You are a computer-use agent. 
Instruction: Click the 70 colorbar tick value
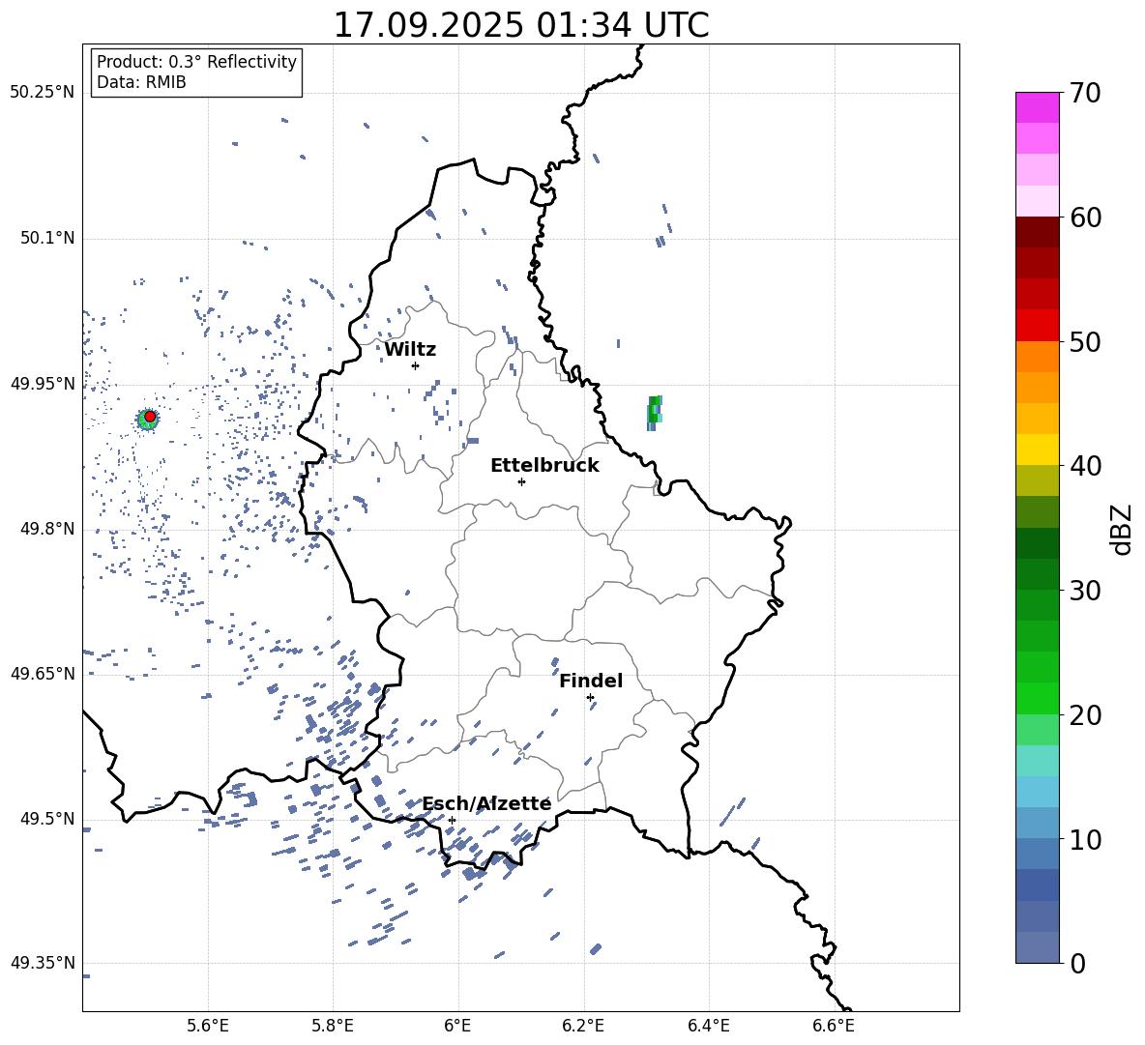pyautogui.click(x=1086, y=93)
